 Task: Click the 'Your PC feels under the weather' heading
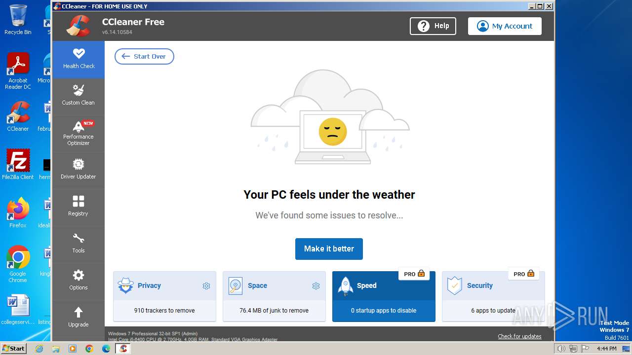tap(329, 195)
